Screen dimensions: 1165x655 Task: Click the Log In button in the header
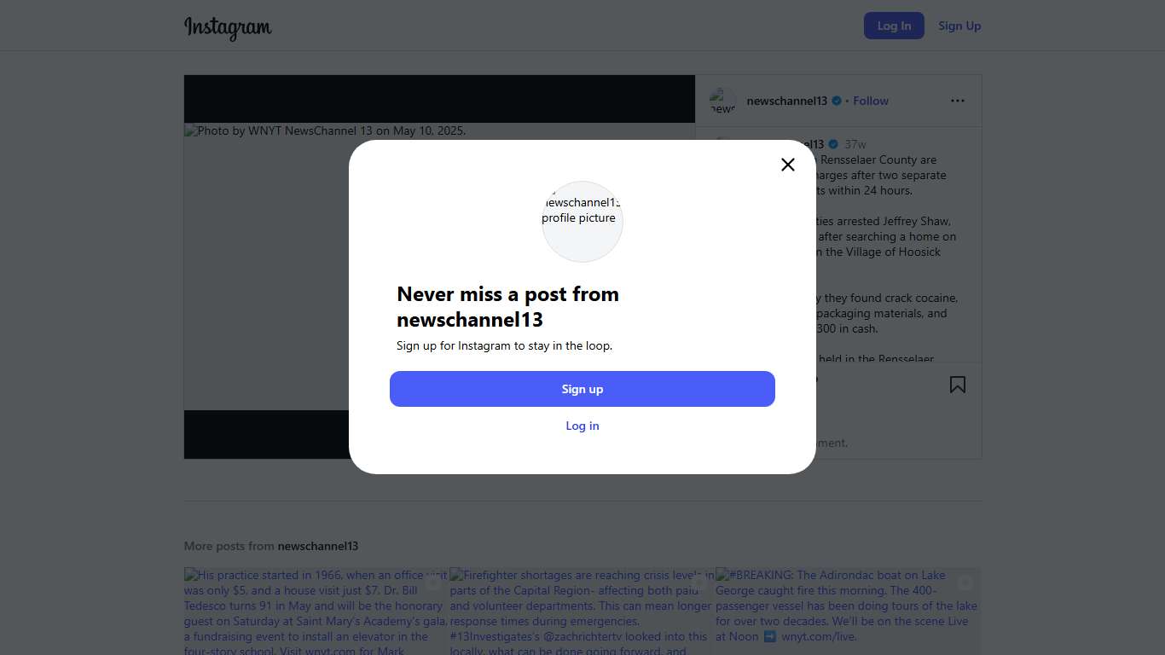[894, 26]
